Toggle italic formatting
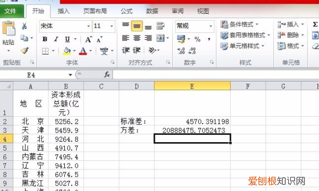This screenshot has width=319, height=191. point(56,39)
